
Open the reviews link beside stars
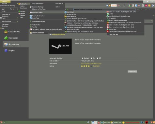(96, 66)
